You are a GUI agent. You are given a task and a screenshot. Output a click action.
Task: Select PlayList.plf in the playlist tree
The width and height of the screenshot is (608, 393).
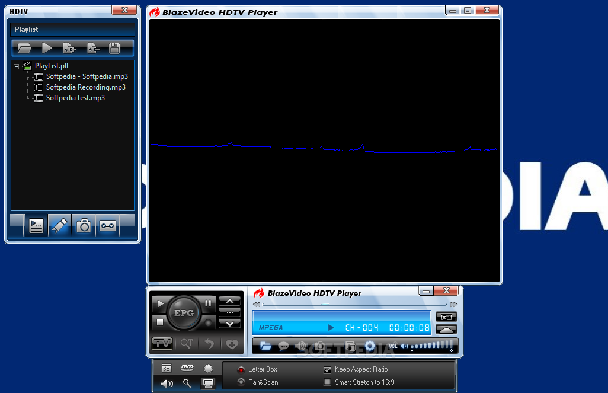pyautogui.click(x=52, y=66)
